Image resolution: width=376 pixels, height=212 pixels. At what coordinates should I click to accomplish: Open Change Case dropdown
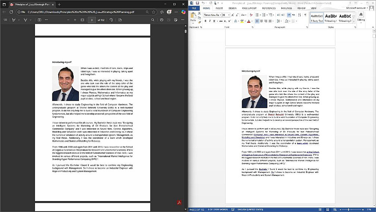click(x=243, y=15)
